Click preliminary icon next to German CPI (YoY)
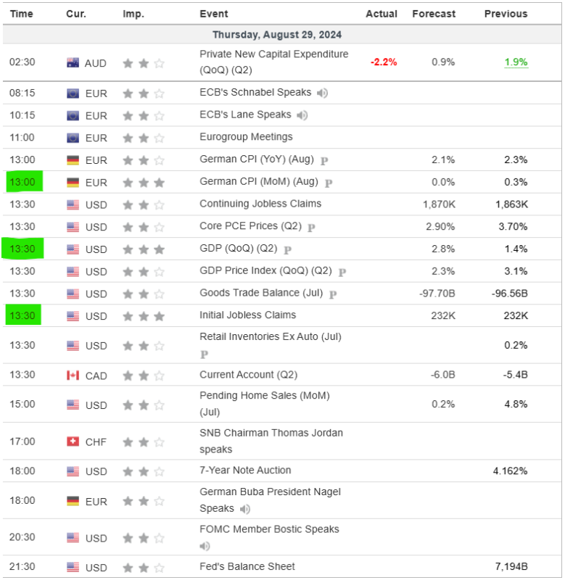 (324, 160)
